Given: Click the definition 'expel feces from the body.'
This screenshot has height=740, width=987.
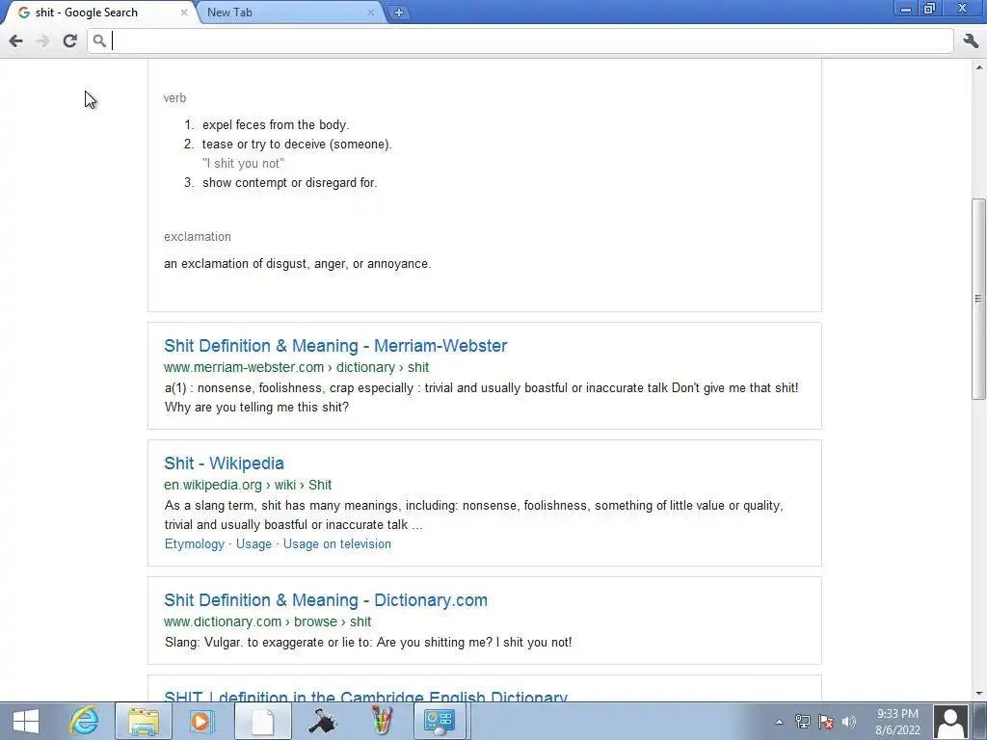Looking at the screenshot, I should 276,125.
